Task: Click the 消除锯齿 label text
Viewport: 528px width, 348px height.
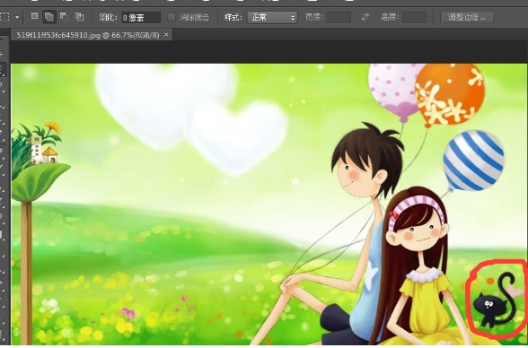Action: (194, 17)
